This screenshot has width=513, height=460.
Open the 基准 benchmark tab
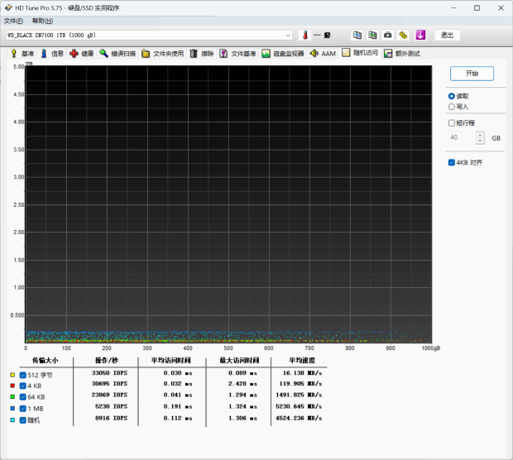[22, 53]
